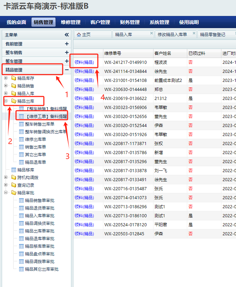Collapse the 精品出库 tree folder
This screenshot has width=236, height=287.
click(x=6, y=101)
